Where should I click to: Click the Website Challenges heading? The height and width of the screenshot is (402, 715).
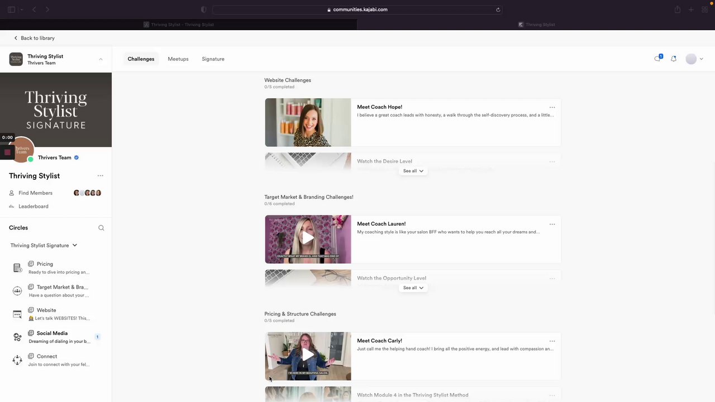coord(288,80)
